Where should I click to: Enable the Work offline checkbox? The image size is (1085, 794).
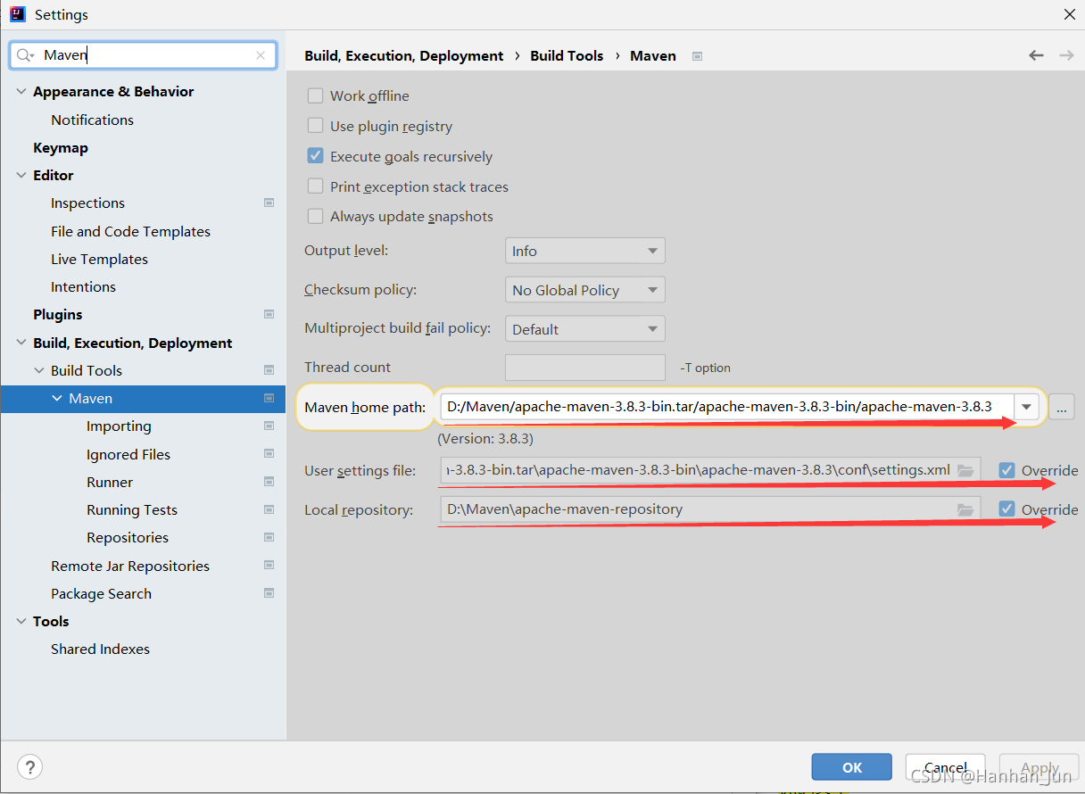(315, 95)
